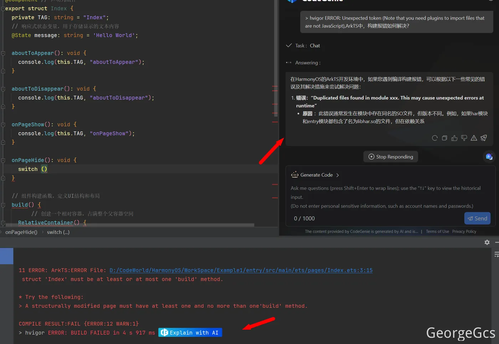499x344 pixels.
Task: Click onPageHide() in the breadcrumb bar
Action: tap(21, 232)
